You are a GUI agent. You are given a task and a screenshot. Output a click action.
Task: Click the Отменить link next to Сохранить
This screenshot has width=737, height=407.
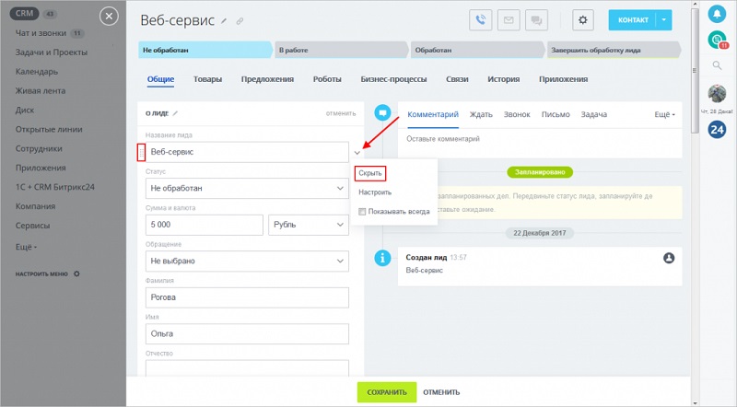point(441,392)
